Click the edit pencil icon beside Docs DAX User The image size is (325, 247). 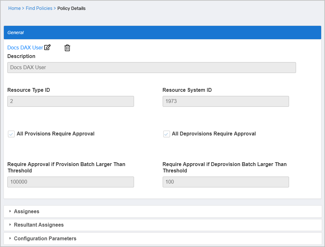pyautogui.click(x=47, y=47)
